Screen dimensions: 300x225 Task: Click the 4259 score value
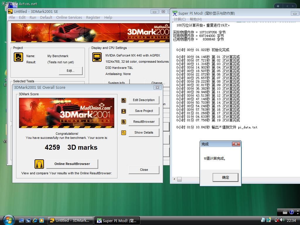click(x=52, y=147)
